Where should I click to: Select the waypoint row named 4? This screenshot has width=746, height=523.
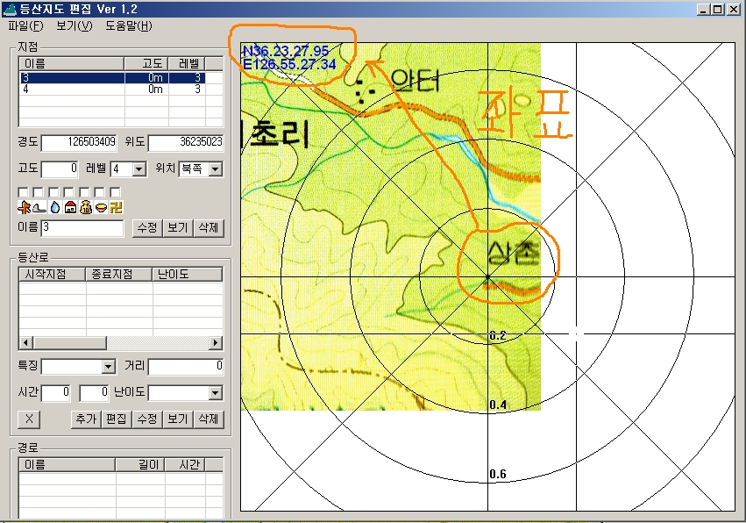click(x=113, y=90)
